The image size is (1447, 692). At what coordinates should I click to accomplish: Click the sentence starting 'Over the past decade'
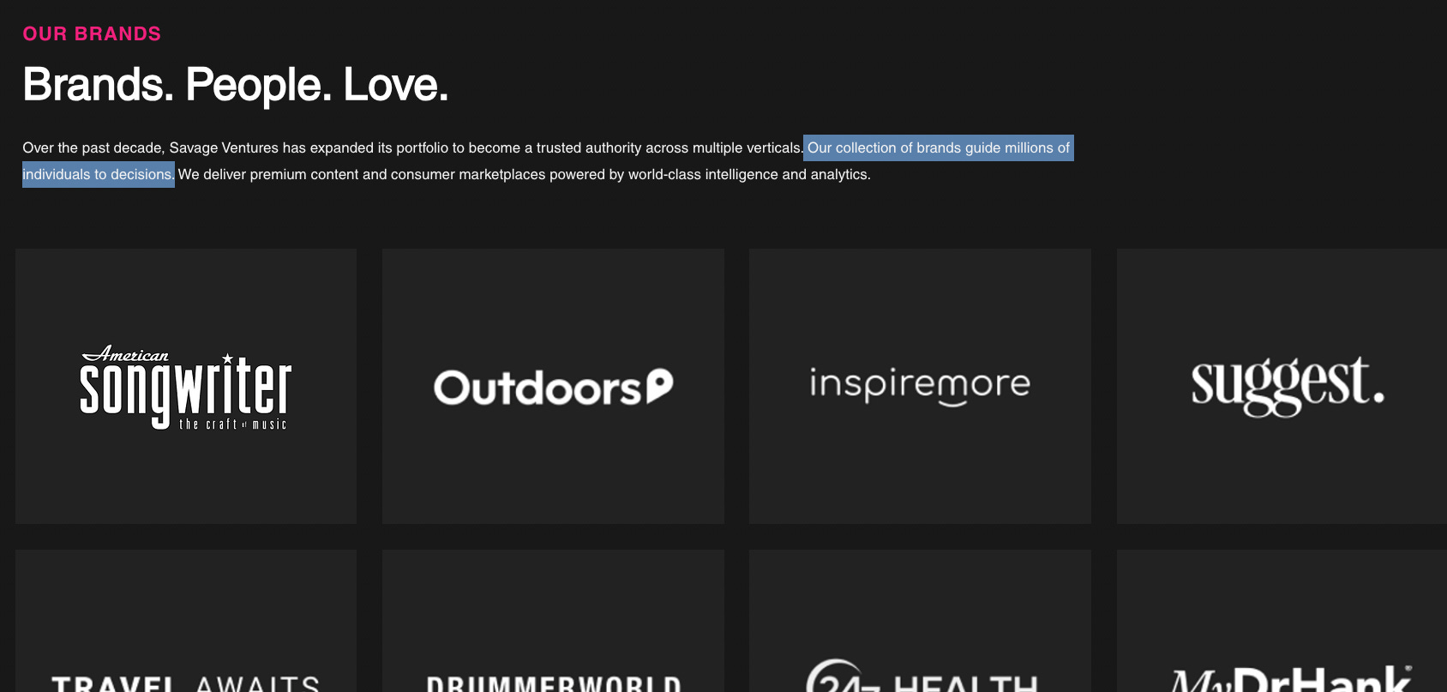412,148
